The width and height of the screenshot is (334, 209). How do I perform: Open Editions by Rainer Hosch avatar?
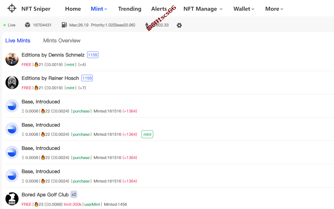[x=12, y=83]
